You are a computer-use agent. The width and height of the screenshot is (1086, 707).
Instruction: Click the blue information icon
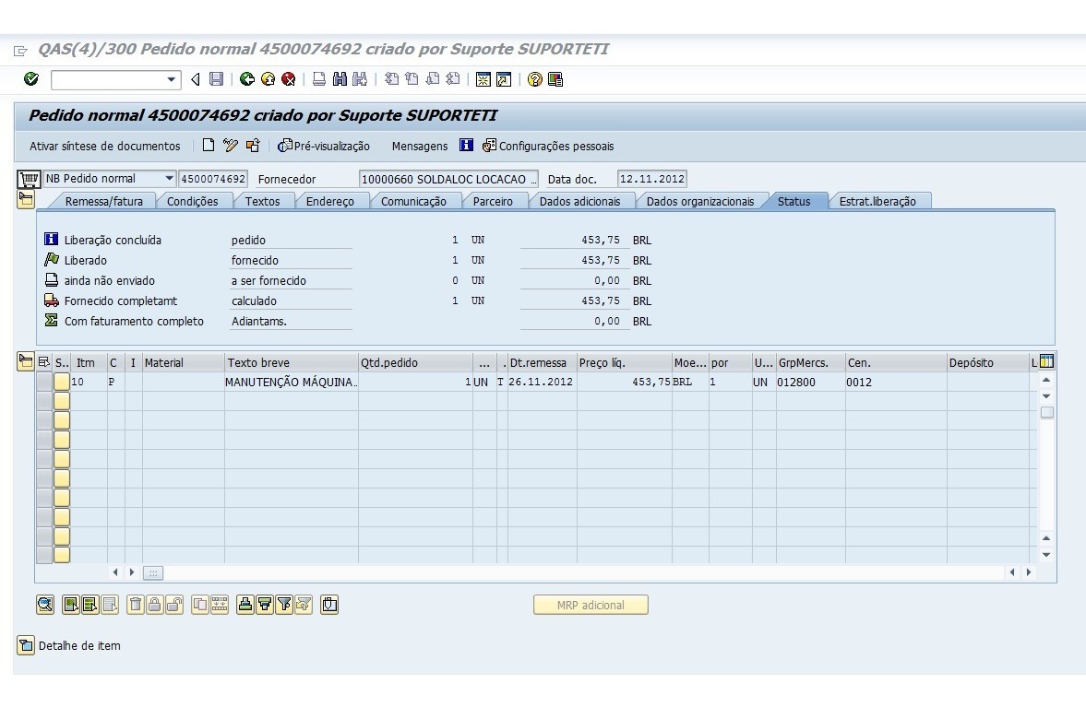click(x=467, y=146)
